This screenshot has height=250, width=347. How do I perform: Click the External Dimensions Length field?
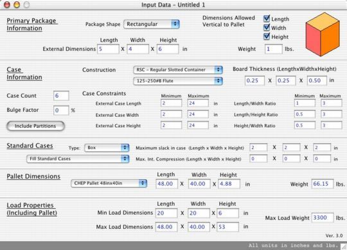(x=108, y=49)
